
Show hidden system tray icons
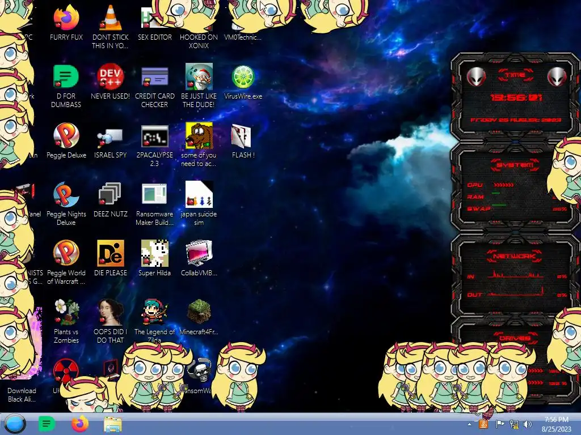469,424
